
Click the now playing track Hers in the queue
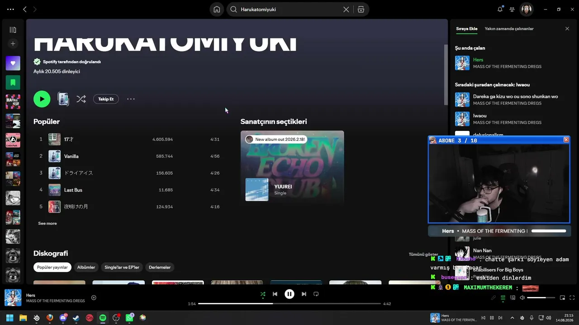511,63
